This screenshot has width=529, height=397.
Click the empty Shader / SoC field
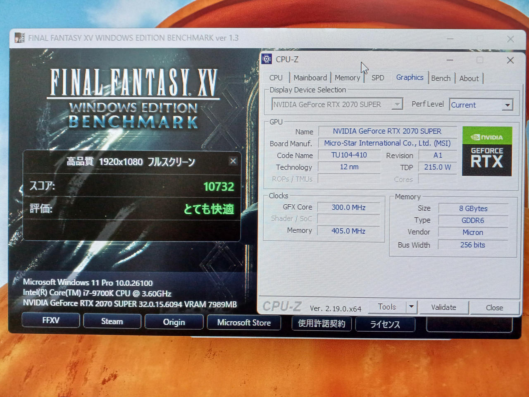pos(348,219)
